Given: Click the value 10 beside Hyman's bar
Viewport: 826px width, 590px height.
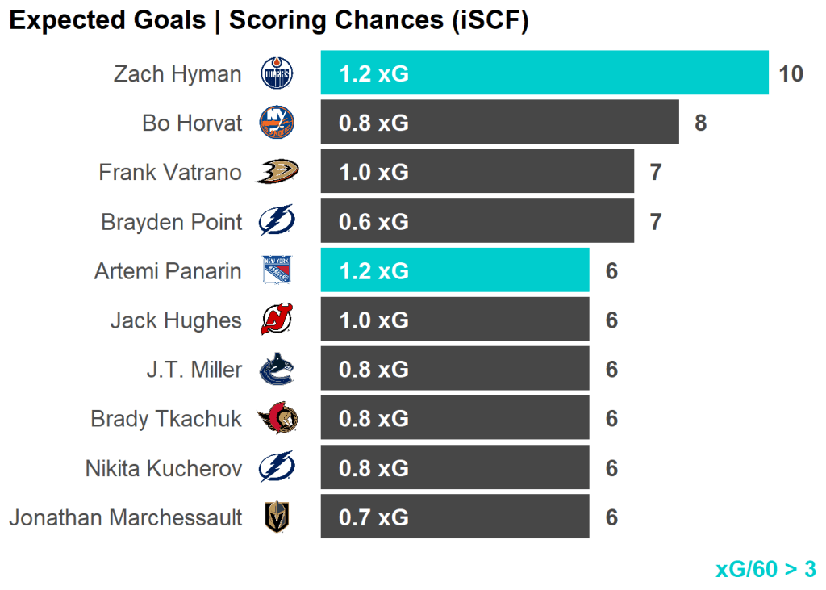Looking at the screenshot, I should (x=791, y=74).
